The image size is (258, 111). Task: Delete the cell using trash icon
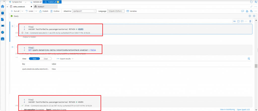tap(250, 21)
